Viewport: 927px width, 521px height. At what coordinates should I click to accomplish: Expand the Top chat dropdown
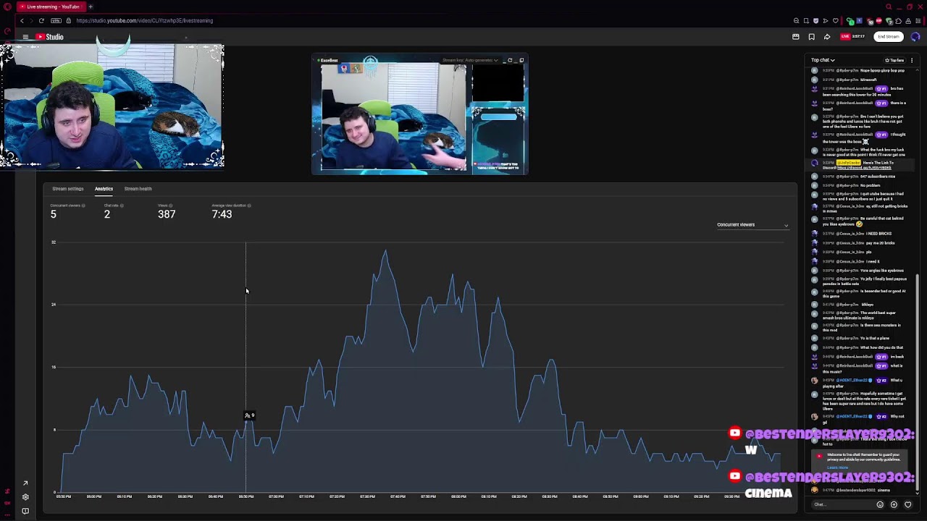point(823,60)
